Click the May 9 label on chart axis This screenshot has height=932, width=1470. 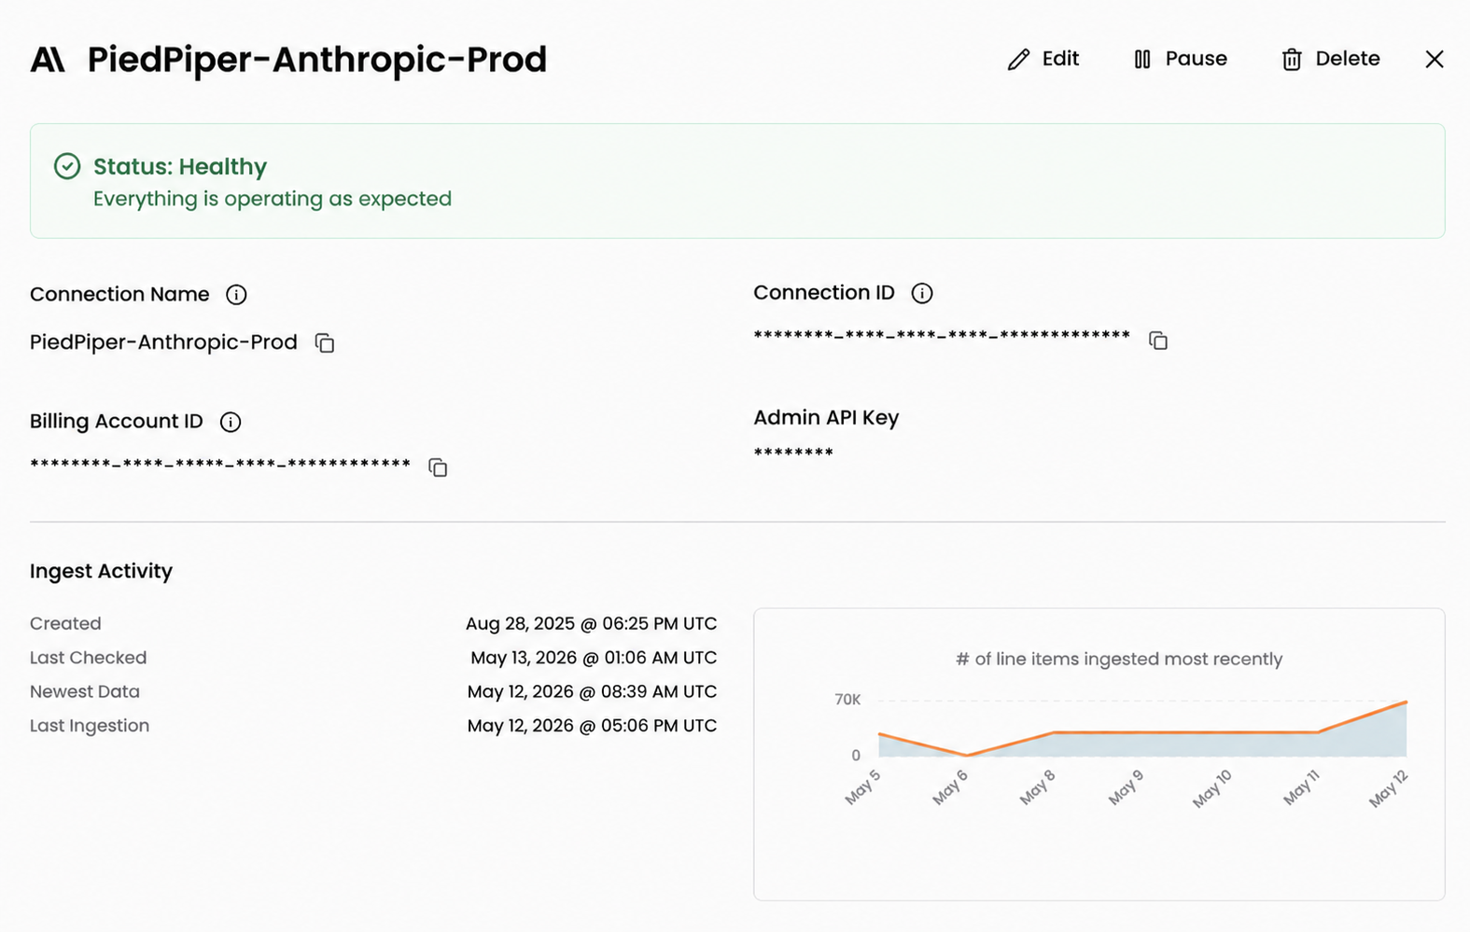1126,787
